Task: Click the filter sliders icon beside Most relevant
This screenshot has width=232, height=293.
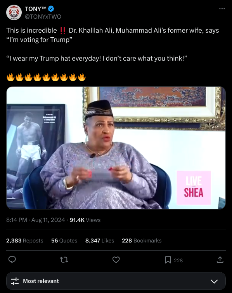Action: click(15, 281)
